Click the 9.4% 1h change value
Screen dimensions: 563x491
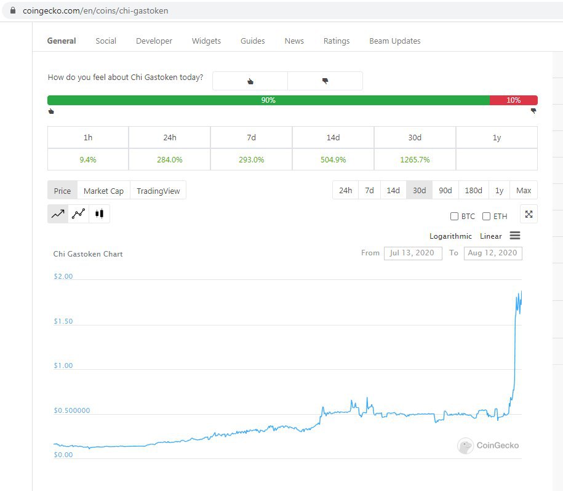(x=88, y=160)
